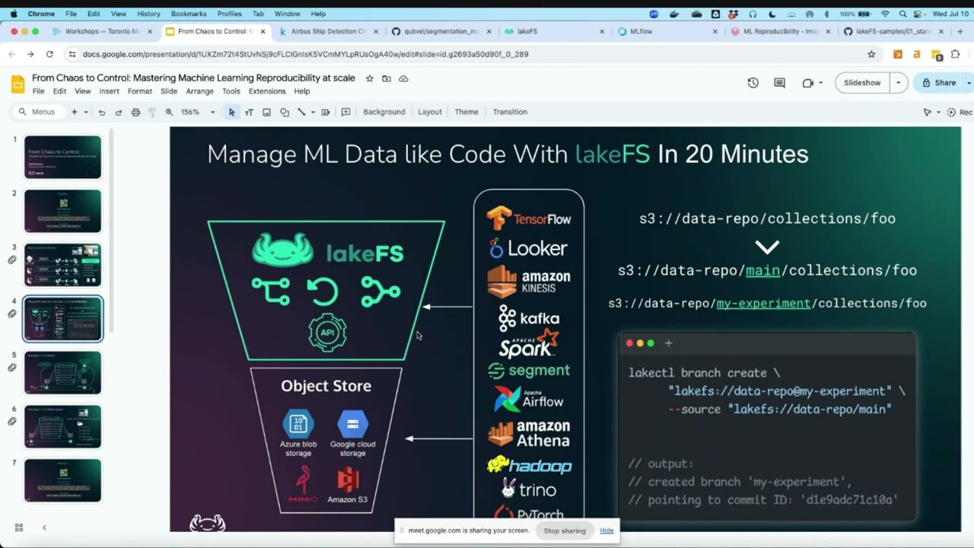974x548 pixels.
Task: Expand the line tool options arrow
Action: (313, 112)
